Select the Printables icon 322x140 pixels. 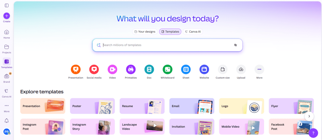131,70
